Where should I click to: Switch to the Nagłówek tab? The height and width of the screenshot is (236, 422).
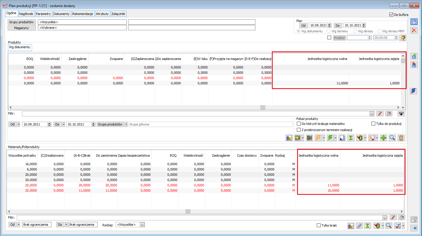26,14
